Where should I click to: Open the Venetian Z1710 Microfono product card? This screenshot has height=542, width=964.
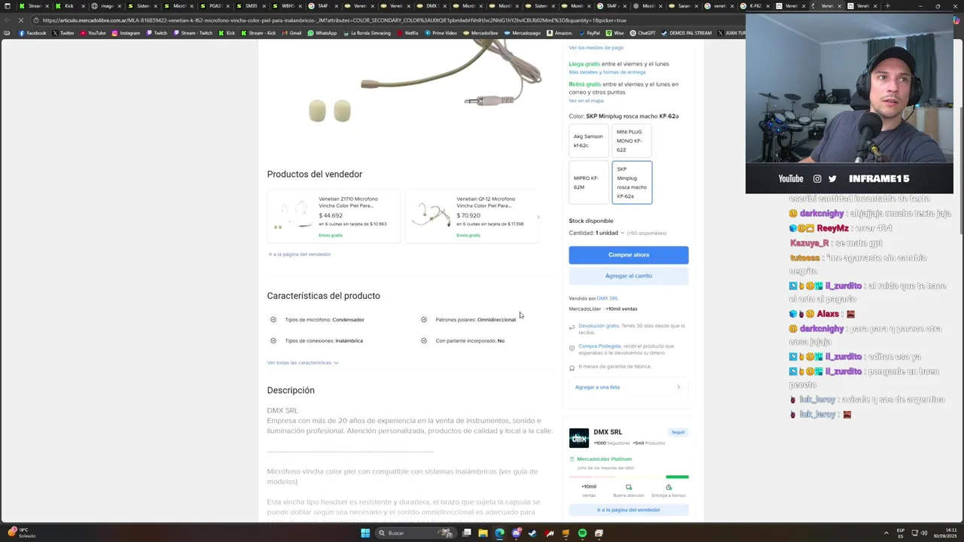(333, 217)
